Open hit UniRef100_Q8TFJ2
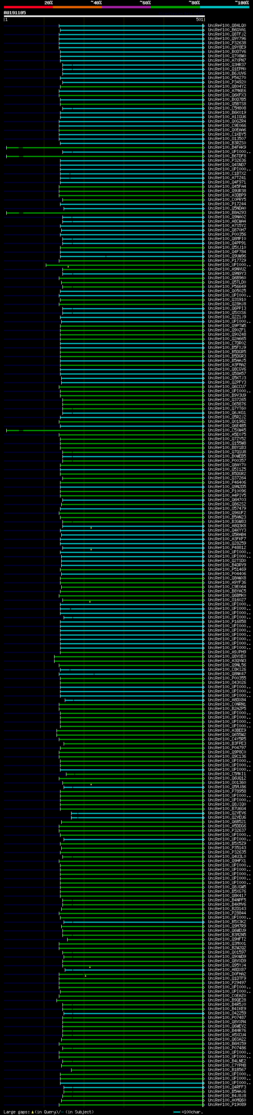Viewport: 253px width, 1115px height. pos(227,34)
